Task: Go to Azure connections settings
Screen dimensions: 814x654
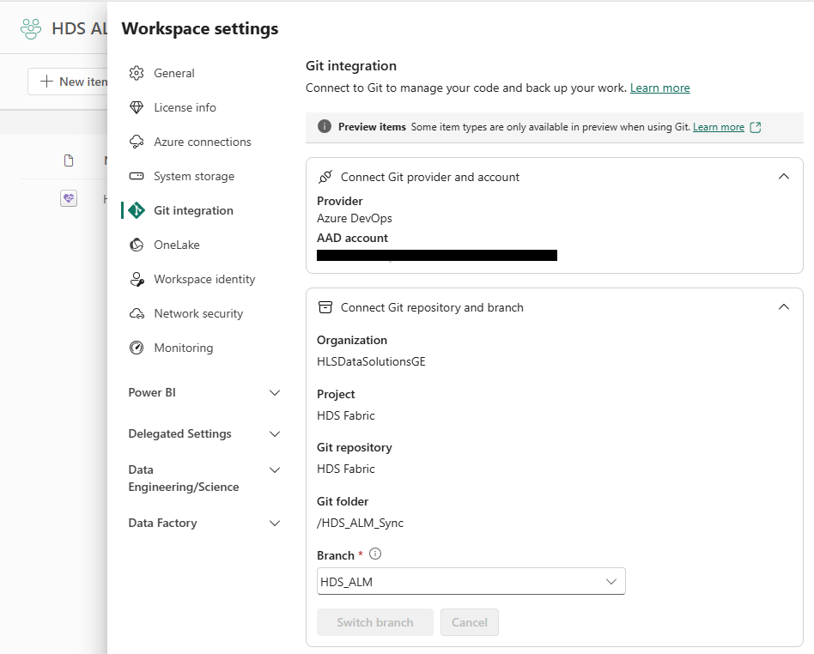Action: [203, 142]
